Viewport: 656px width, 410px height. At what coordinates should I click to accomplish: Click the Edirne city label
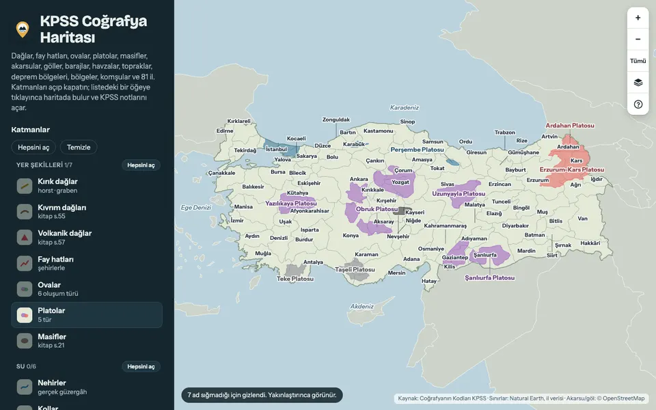225,131
